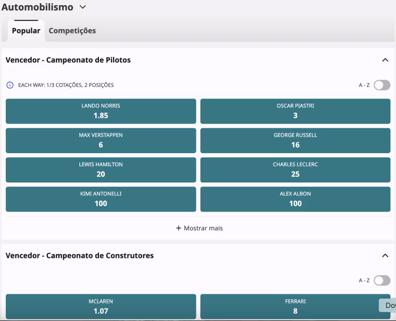Select Kimi Antonelli at odds 100

101,199
